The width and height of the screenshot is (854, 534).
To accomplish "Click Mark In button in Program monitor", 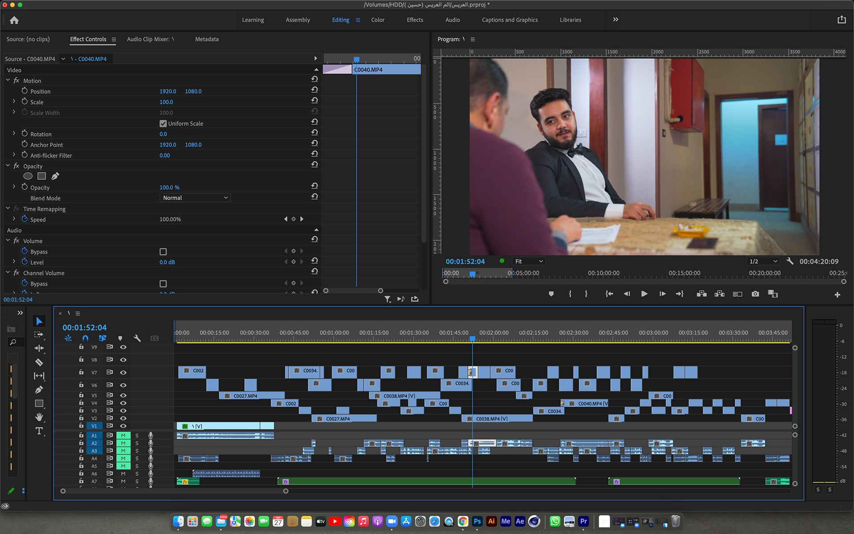I will pos(570,294).
